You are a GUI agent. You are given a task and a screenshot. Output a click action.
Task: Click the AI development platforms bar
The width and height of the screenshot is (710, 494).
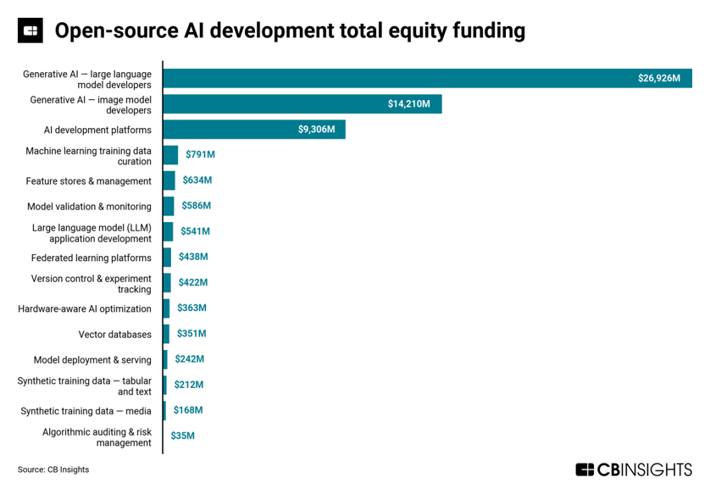pos(253,130)
